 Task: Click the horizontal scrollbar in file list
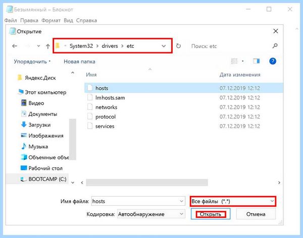tap(147, 183)
